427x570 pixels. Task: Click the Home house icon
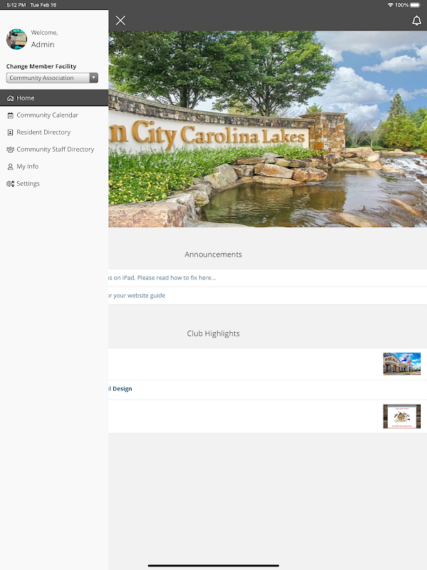11,98
